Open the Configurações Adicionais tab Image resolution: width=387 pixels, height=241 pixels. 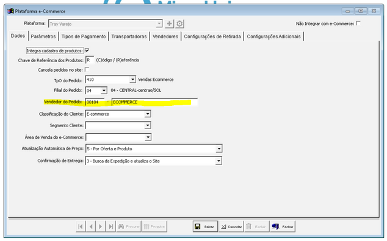click(273, 37)
